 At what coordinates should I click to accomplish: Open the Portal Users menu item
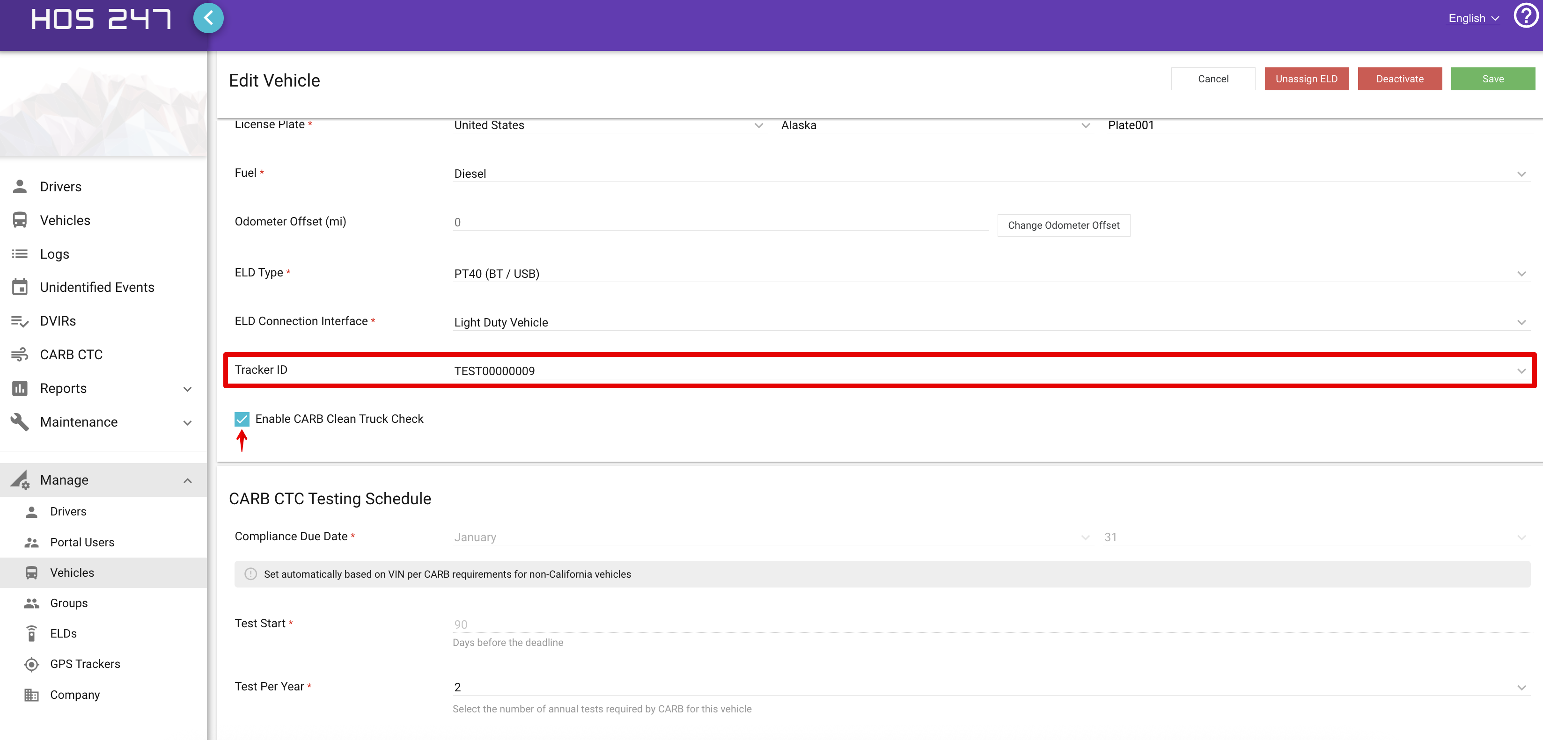click(x=103, y=542)
